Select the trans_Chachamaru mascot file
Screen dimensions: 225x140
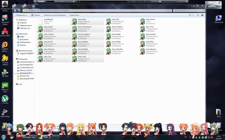[x=87, y=29]
